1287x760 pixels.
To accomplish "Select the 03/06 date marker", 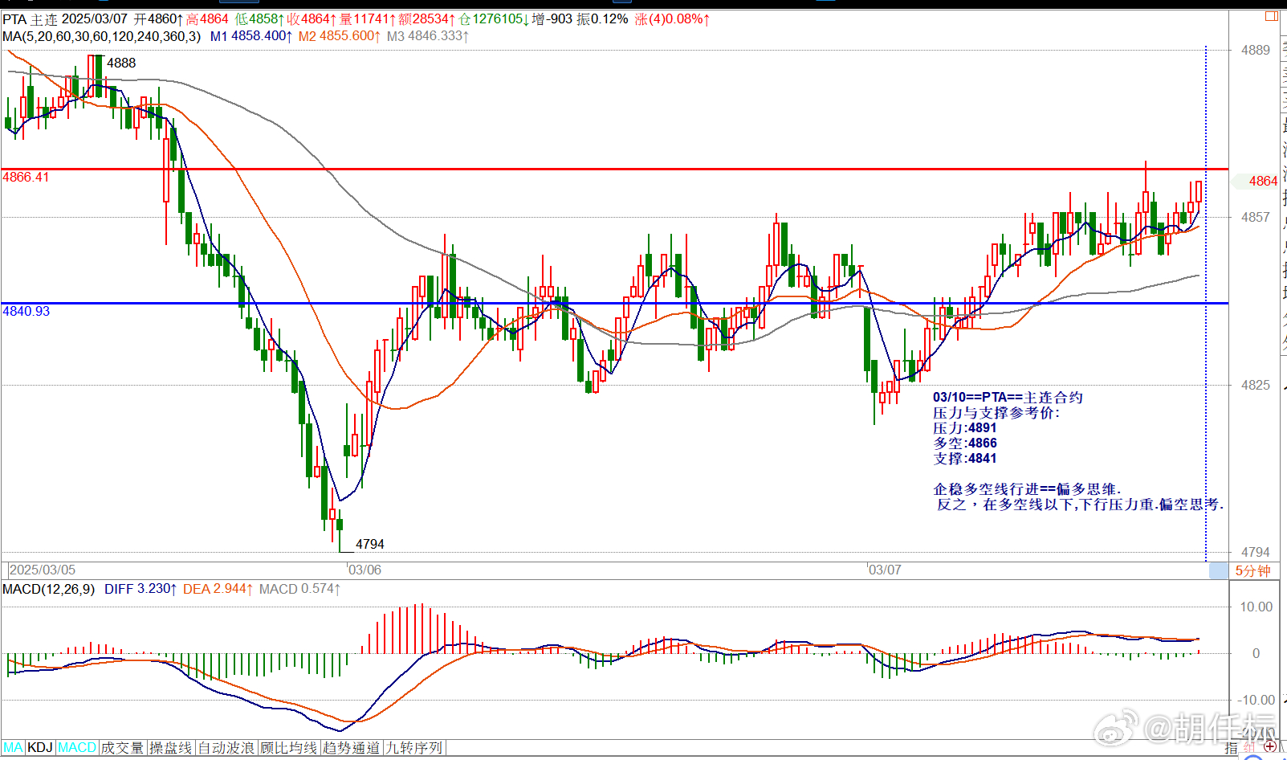I will point(364,570).
